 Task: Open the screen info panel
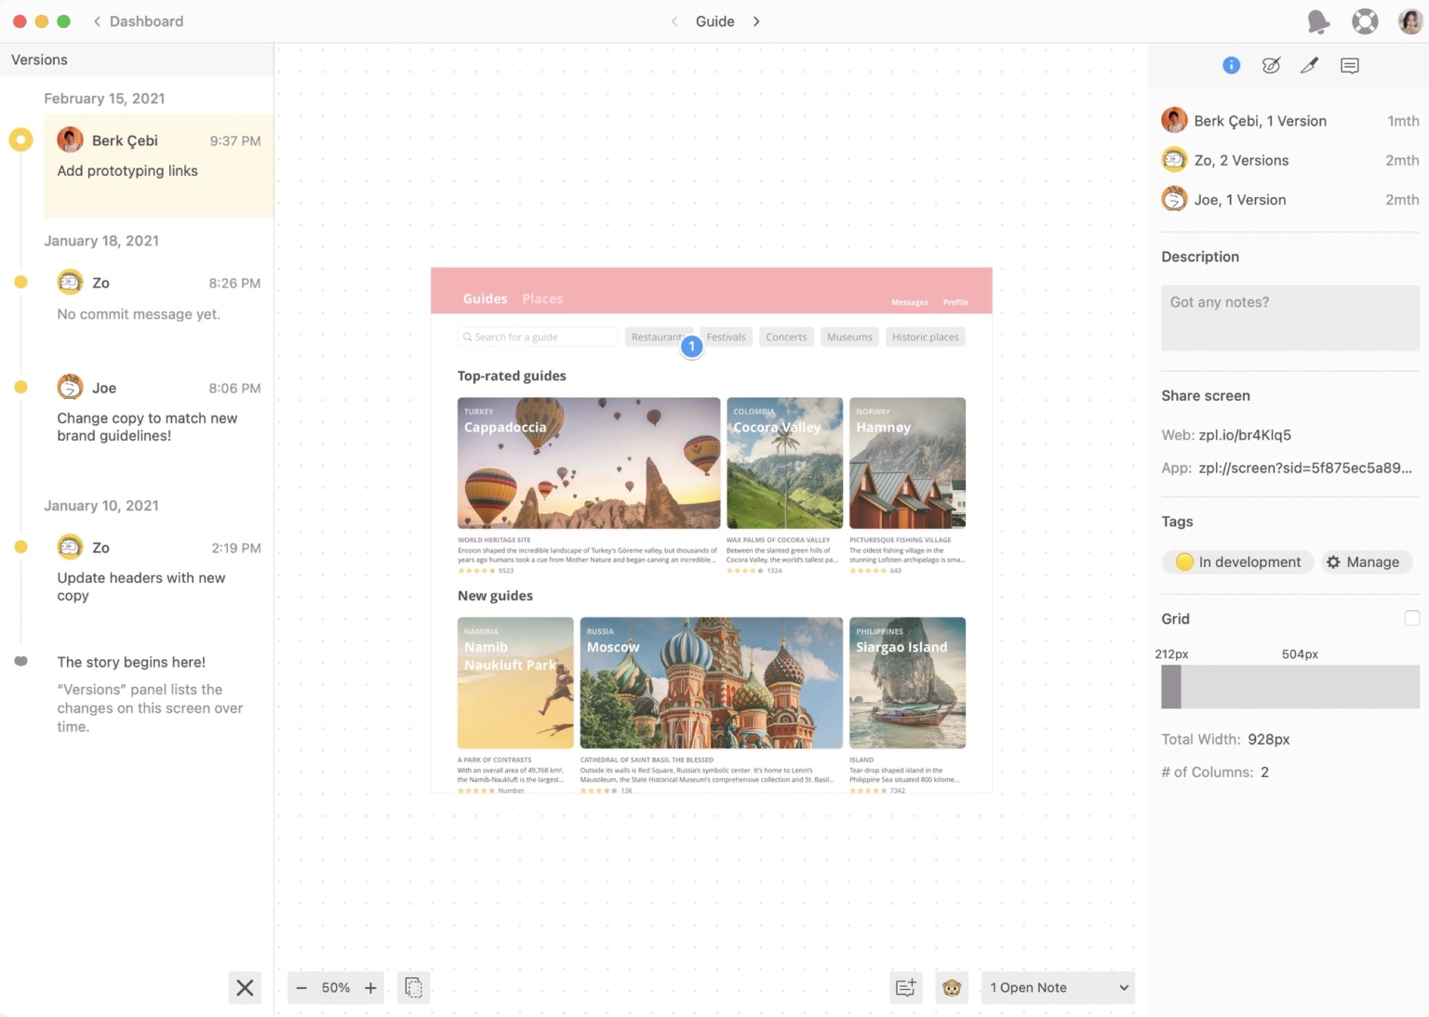pyautogui.click(x=1231, y=65)
